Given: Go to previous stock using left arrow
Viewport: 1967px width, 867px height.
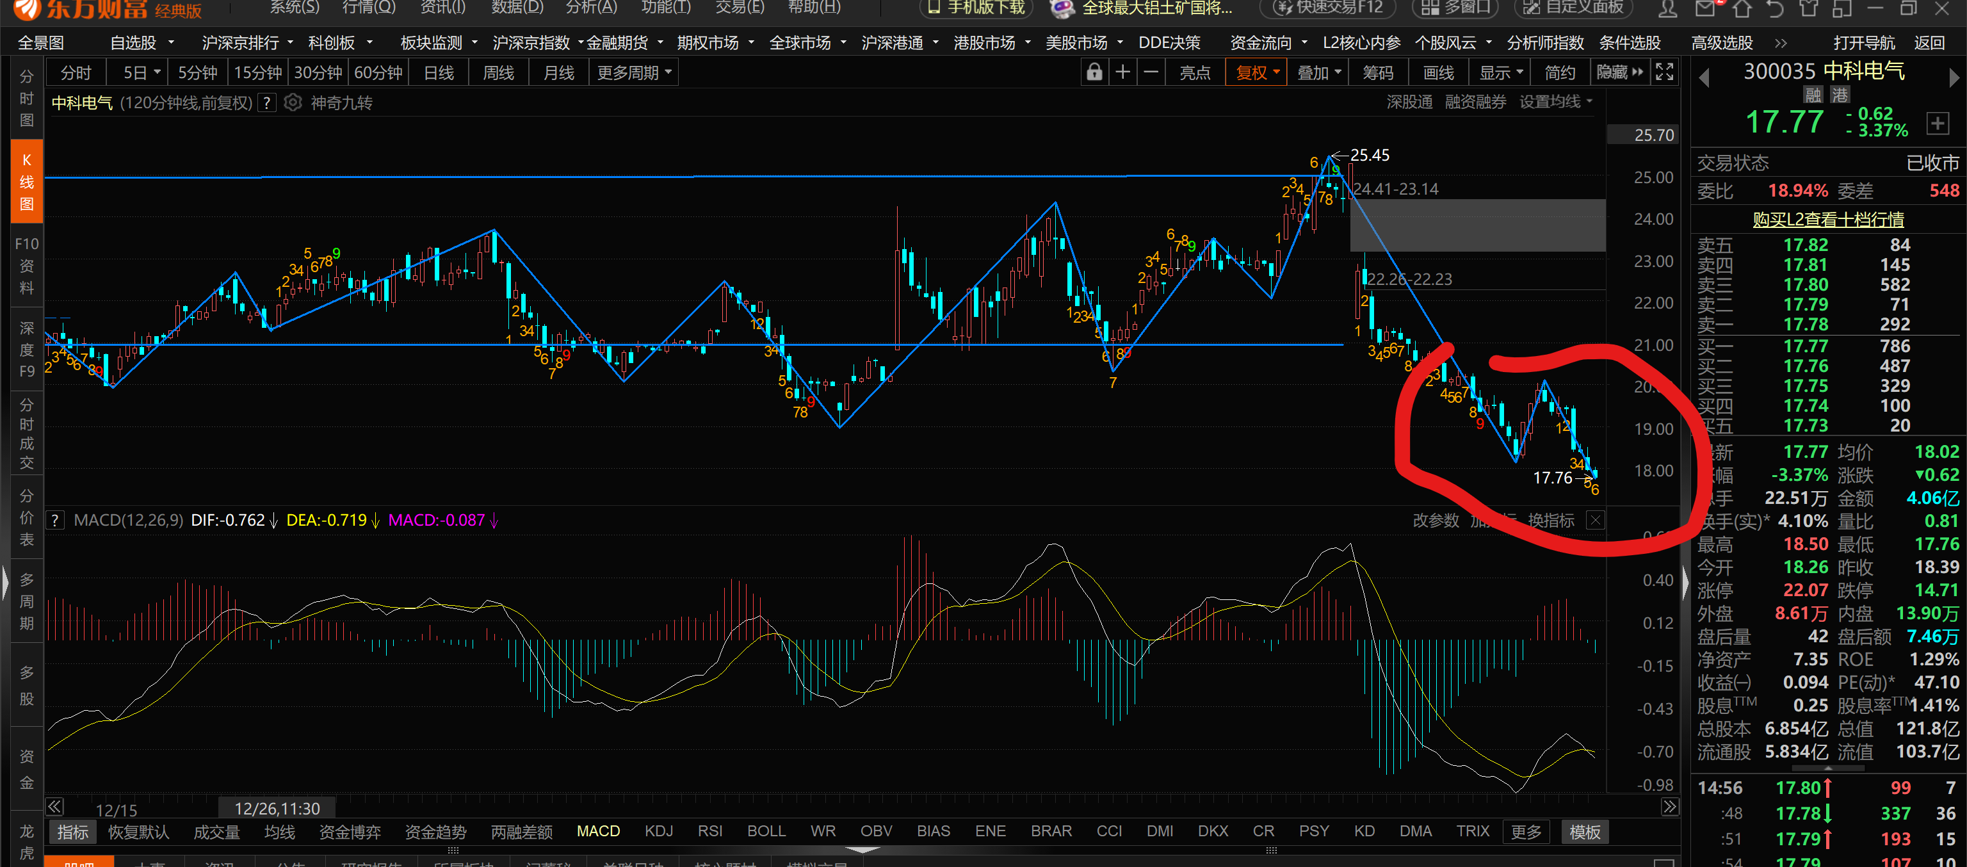Looking at the screenshot, I should coord(1704,77).
